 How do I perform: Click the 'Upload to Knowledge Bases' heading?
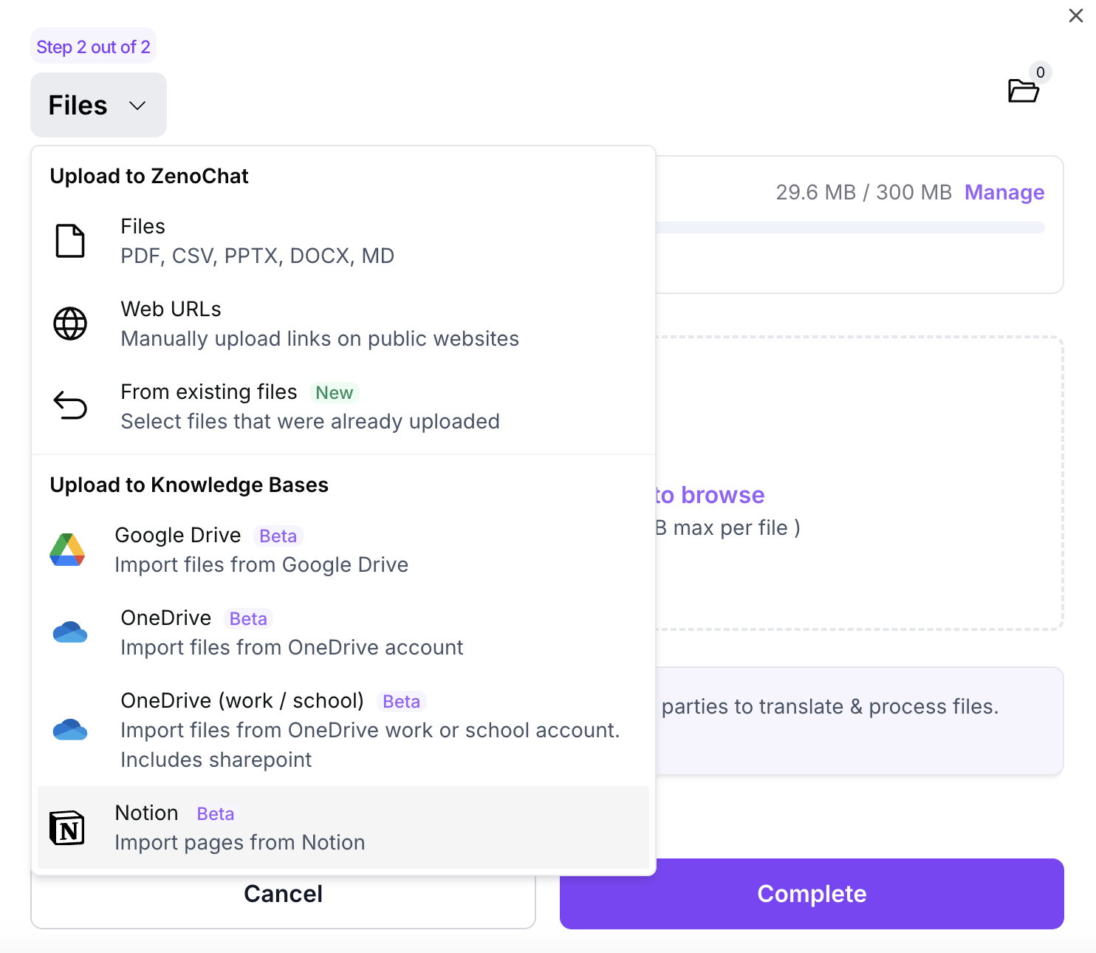pyautogui.click(x=189, y=485)
